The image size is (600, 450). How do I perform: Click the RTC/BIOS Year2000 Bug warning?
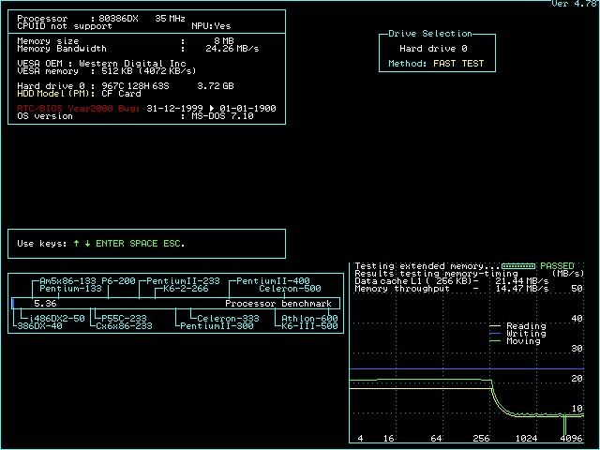[80, 108]
